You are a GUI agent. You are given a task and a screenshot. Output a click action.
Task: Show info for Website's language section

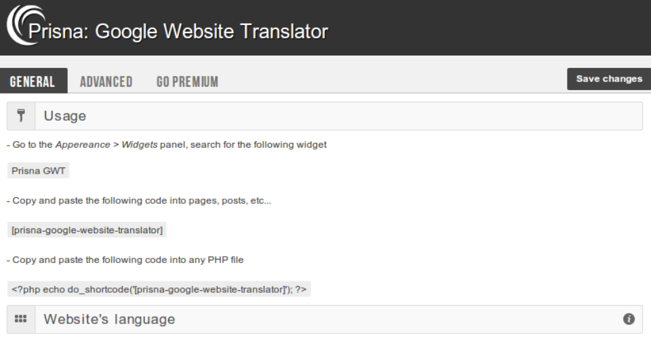(x=629, y=319)
